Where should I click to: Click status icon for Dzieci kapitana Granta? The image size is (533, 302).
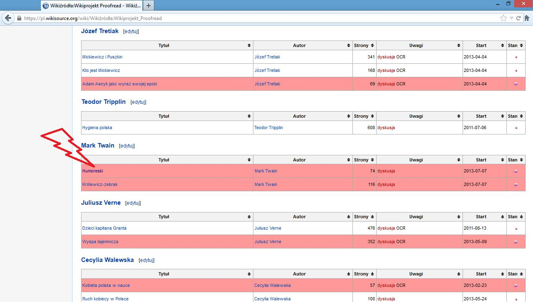click(x=516, y=228)
